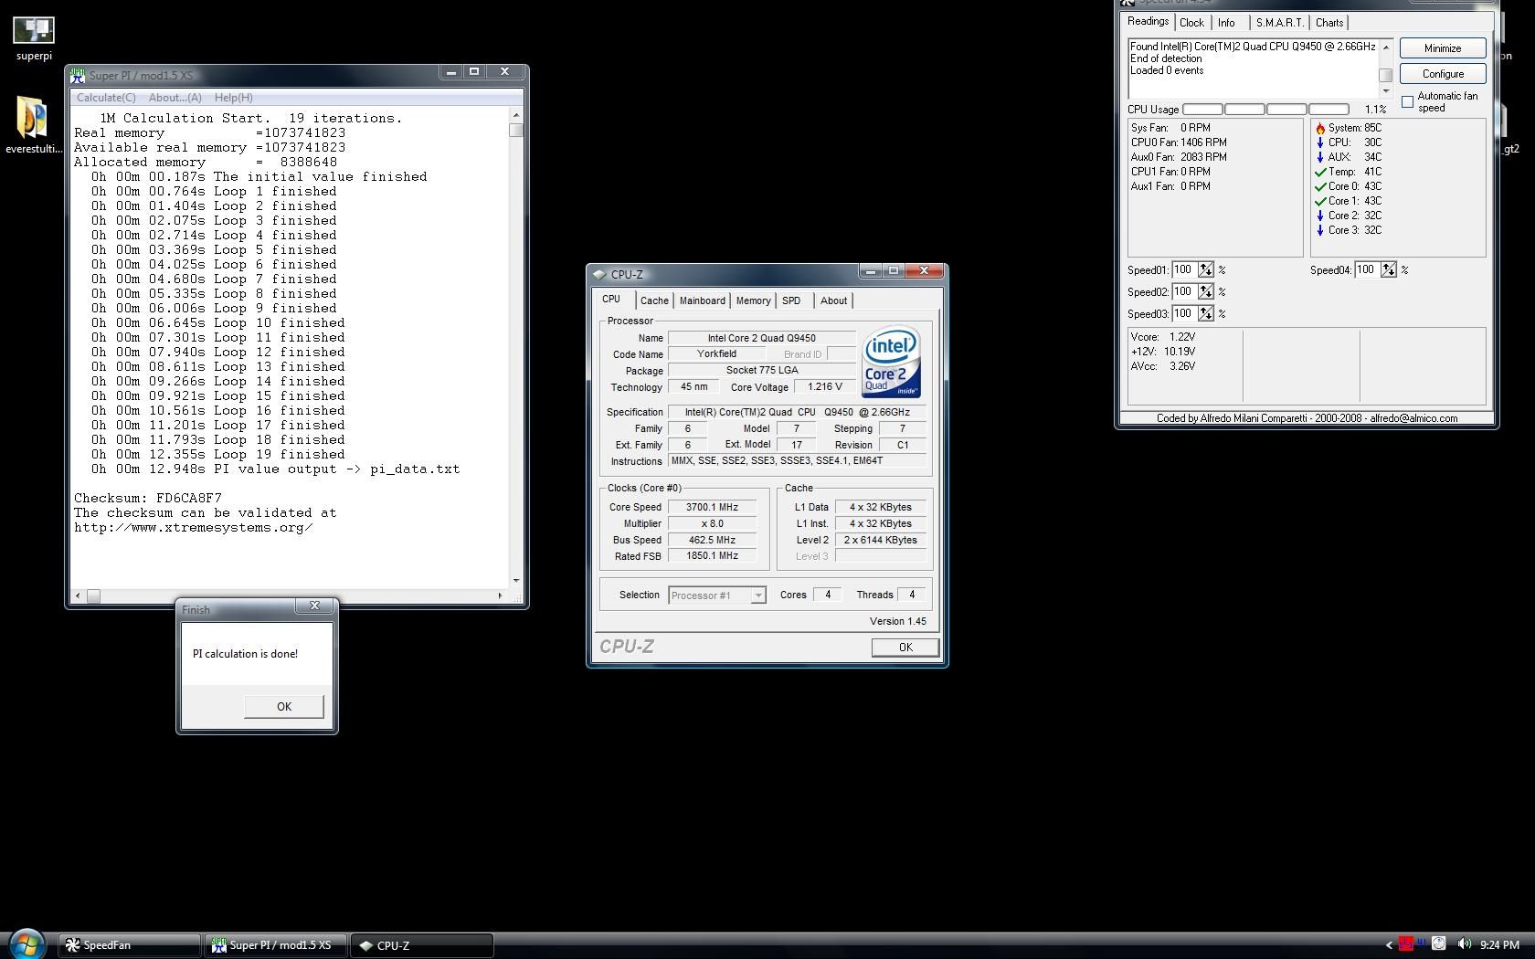Image resolution: width=1535 pixels, height=959 pixels.
Task: Open the Windows Start orb
Action: point(26,944)
